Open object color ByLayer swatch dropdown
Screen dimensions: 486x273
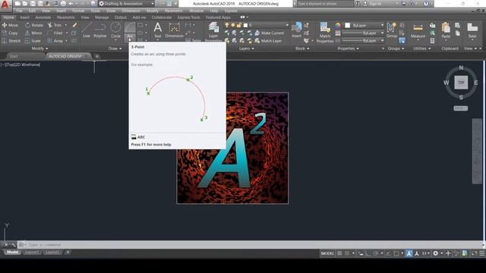(x=364, y=25)
